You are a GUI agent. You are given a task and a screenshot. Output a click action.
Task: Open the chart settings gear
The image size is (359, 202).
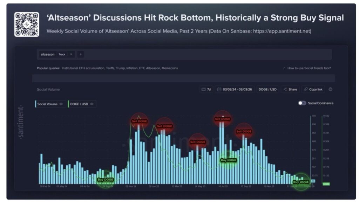point(330,89)
